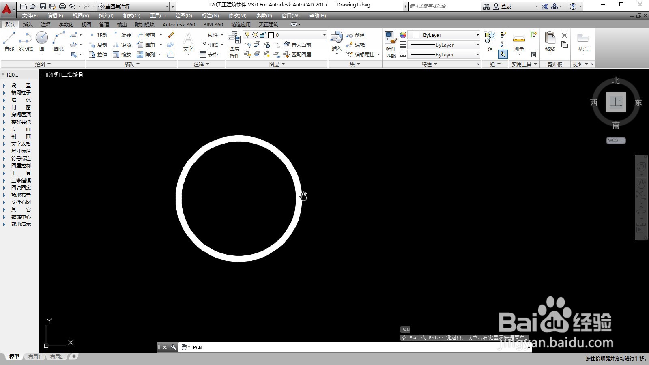
Task: Switch to the 天正建筑 ribbon tab
Action: click(269, 24)
